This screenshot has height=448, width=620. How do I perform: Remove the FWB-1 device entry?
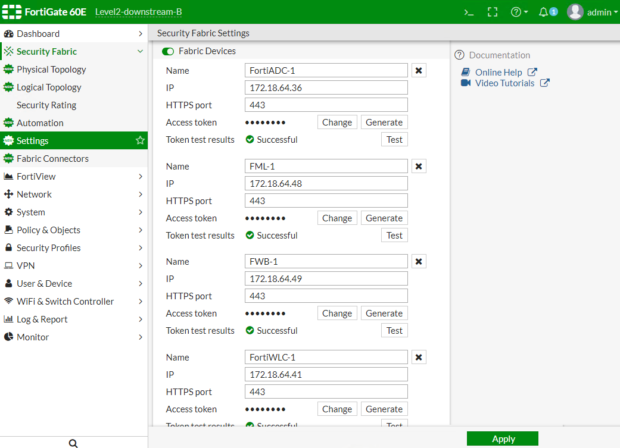tap(419, 262)
